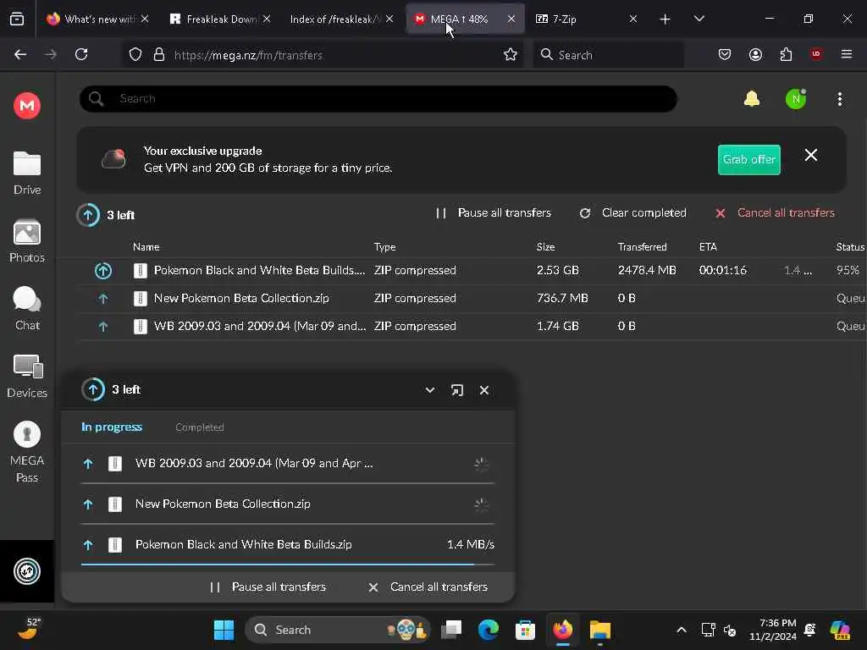The image size is (867, 650).
Task: Click the transfers spinner icon in sidebar bottom
Action: (x=27, y=571)
